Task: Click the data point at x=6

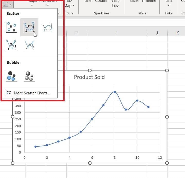Action: [x=92, y=119]
